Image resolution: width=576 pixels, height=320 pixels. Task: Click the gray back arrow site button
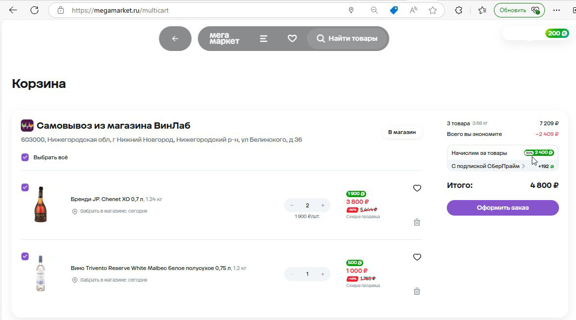(x=175, y=38)
